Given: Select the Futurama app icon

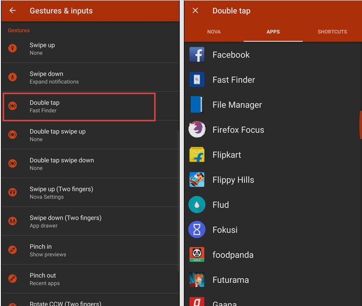Looking at the screenshot, I should (x=197, y=280).
